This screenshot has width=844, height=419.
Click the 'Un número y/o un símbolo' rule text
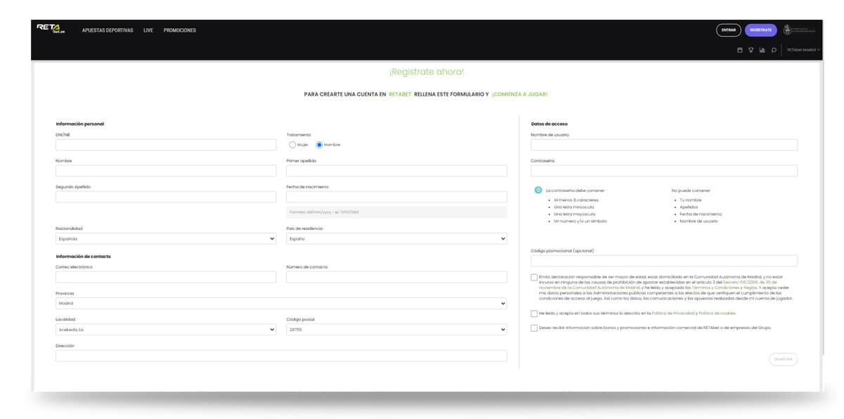580,221
